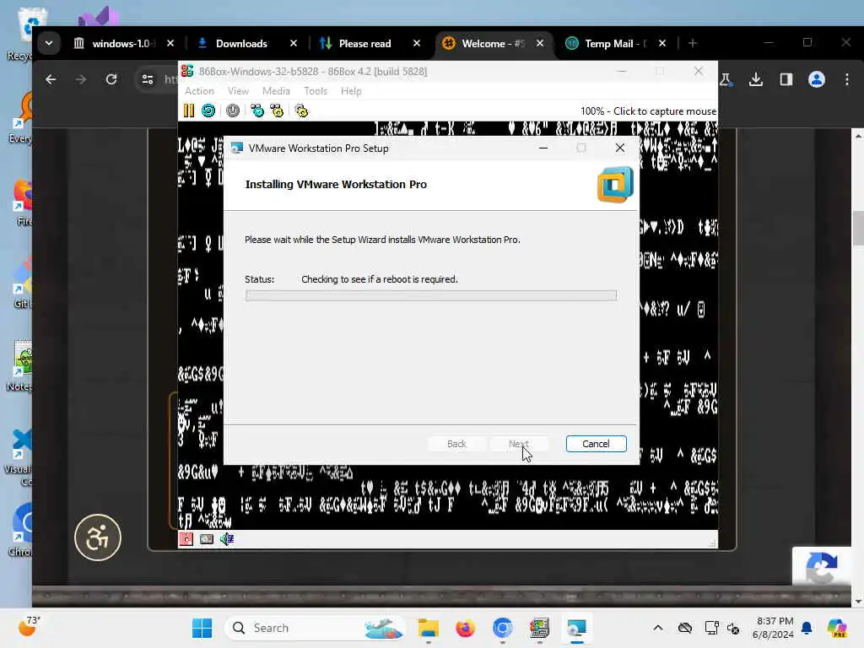
Task: Open the Chrome Labs flask icon
Action: (x=726, y=79)
